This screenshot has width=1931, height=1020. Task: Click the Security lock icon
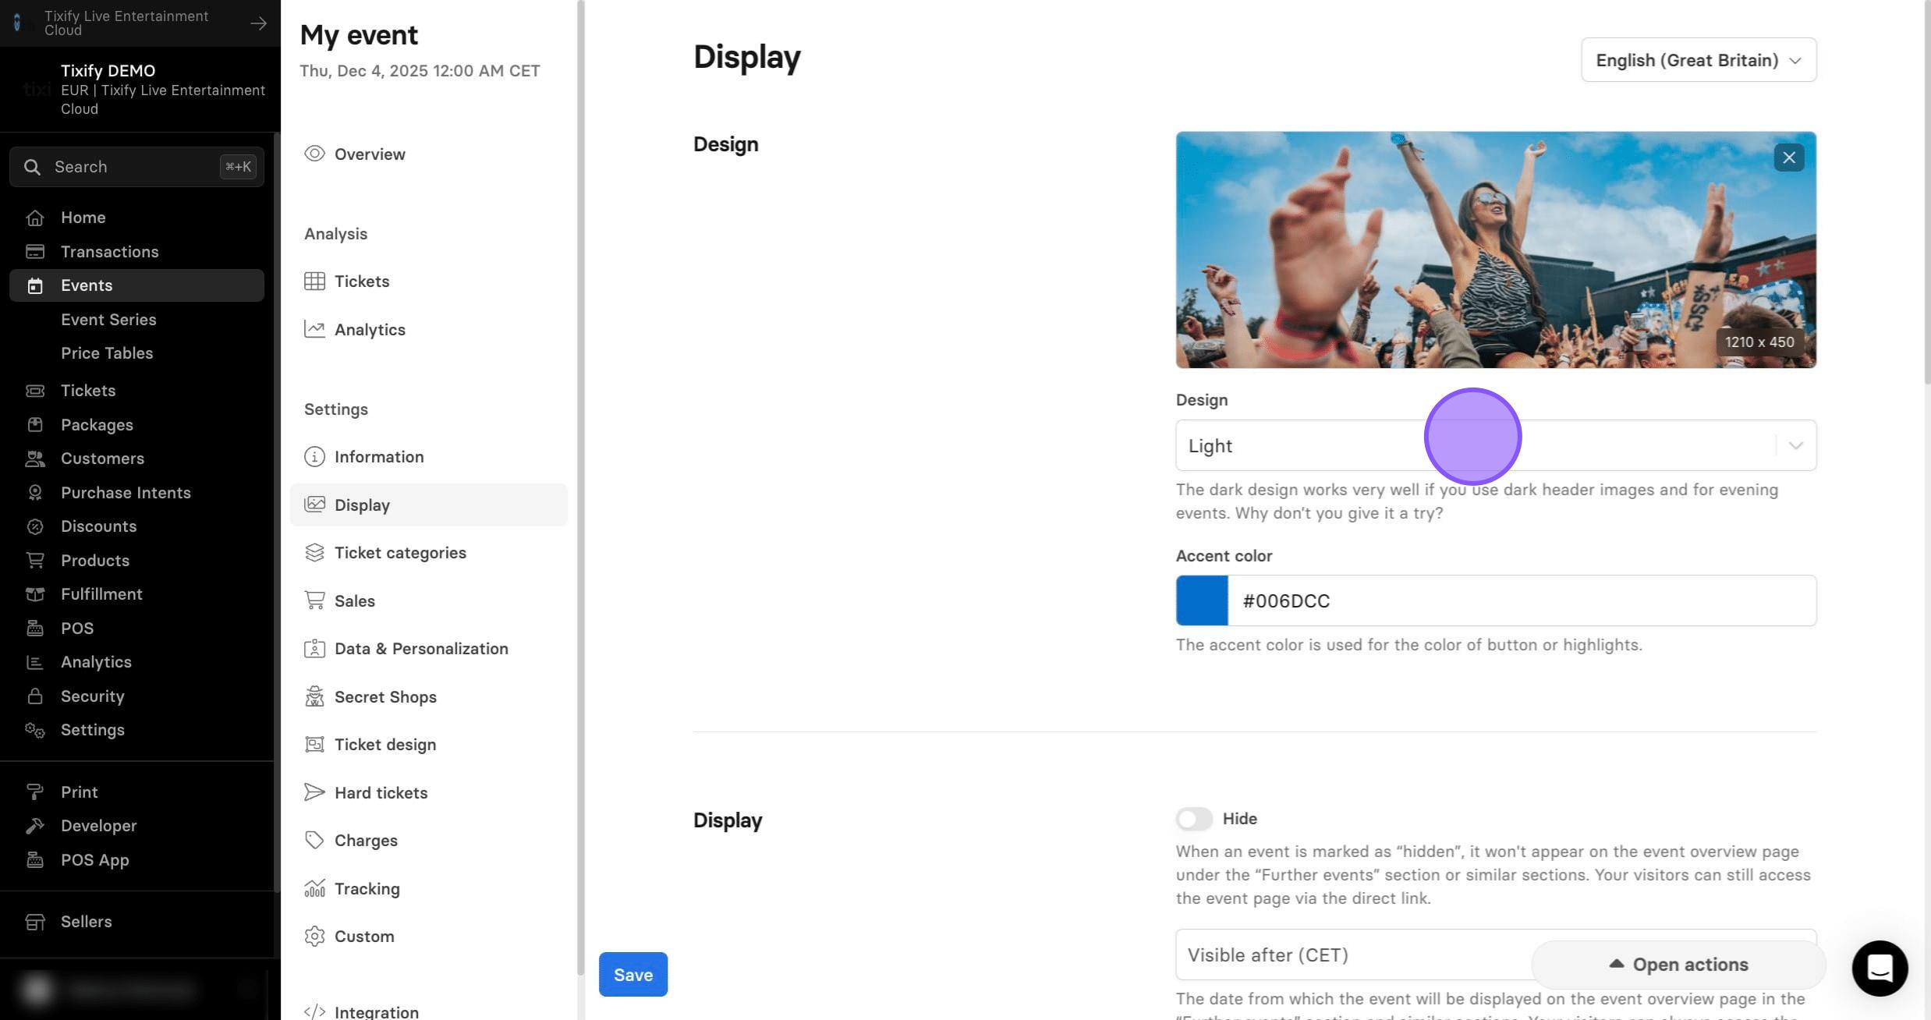click(x=34, y=696)
